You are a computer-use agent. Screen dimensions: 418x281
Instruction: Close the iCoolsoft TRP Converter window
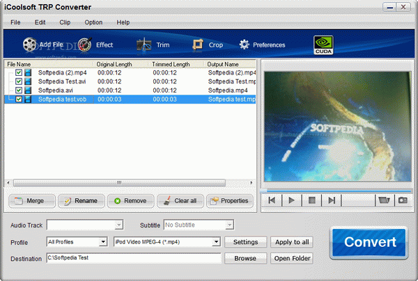[x=403, y=7]
